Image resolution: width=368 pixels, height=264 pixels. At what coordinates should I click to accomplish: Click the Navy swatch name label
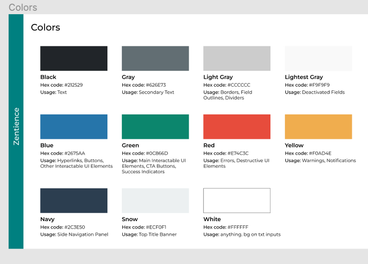click(x=47, y=219)
